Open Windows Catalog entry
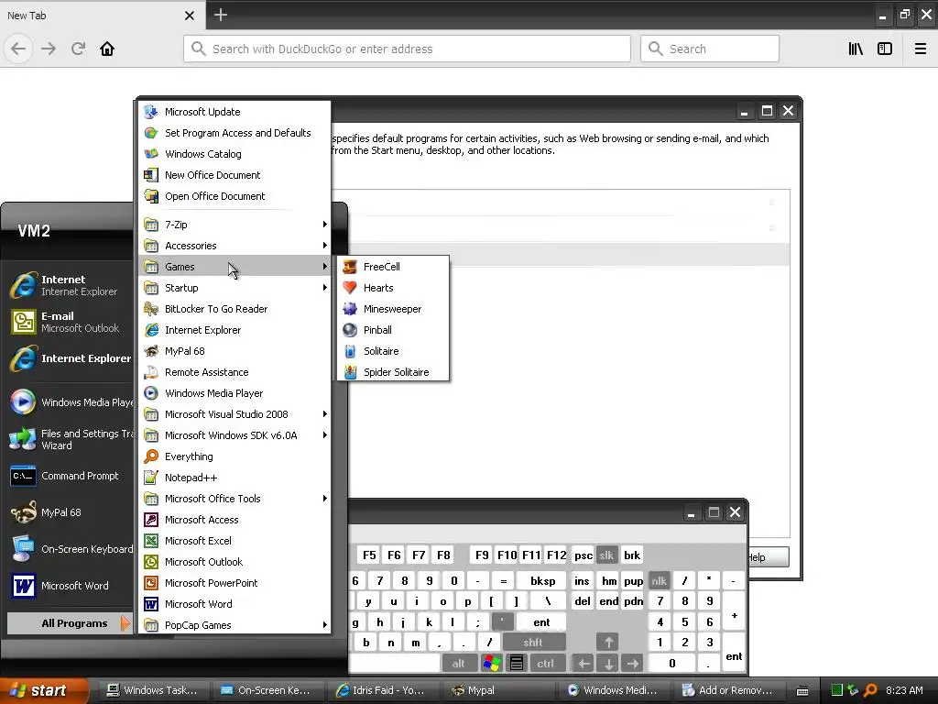 tap(234, 154)
